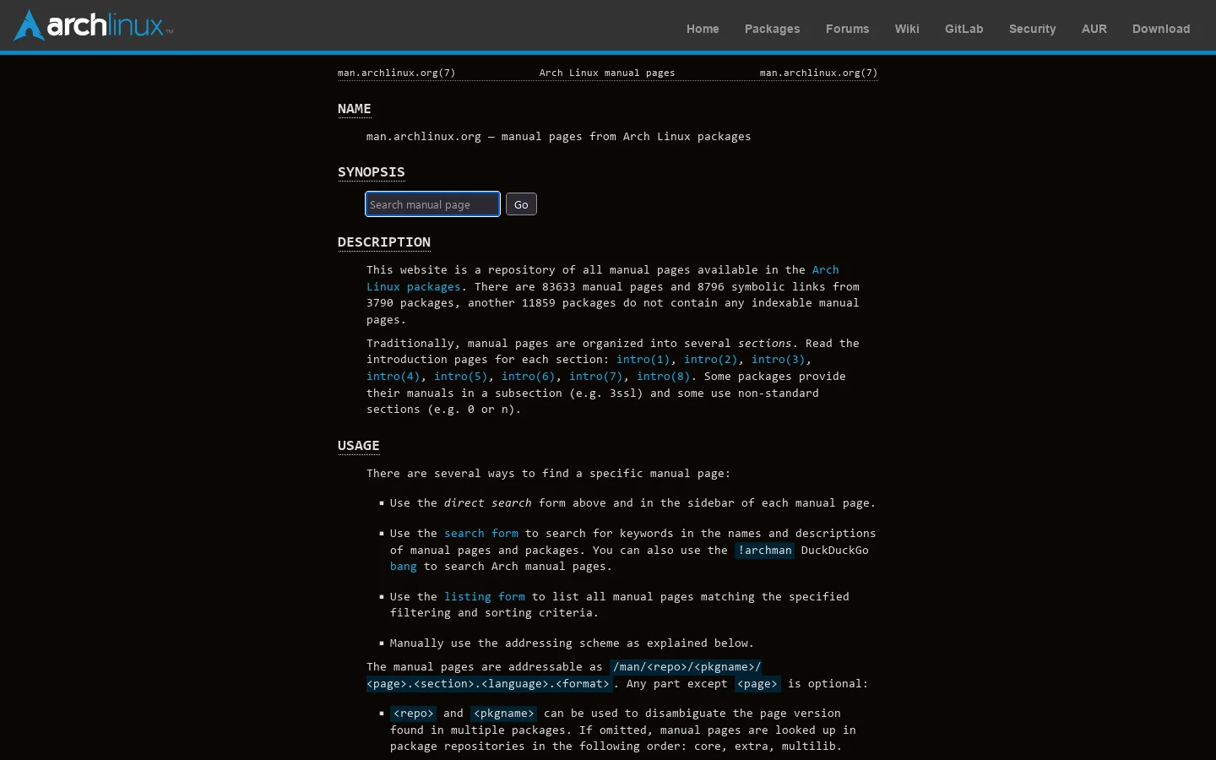Click the Go search button
Viewport: 1216px width, 760px height.
pos(521,204)
